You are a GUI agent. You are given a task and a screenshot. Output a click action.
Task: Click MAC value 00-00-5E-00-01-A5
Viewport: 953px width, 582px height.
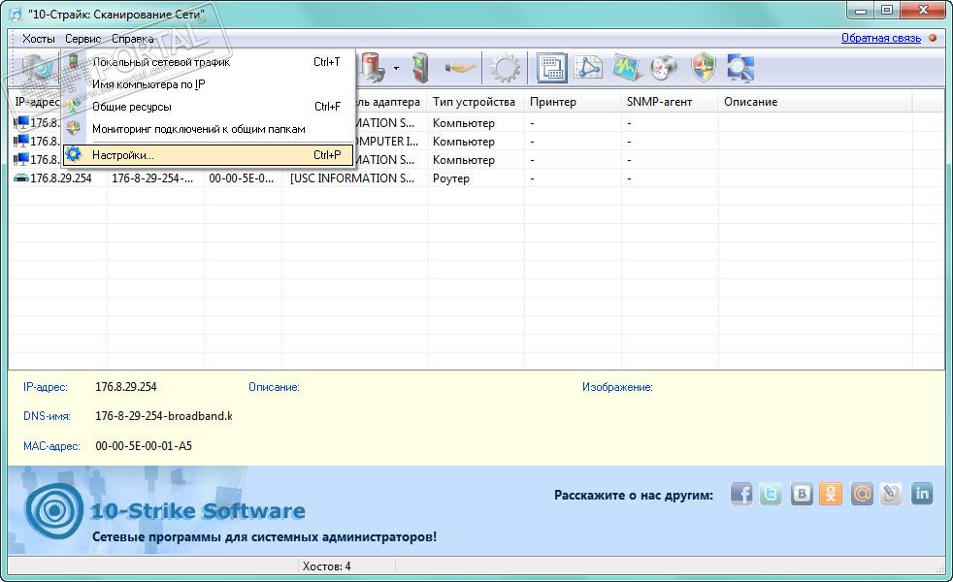point(144,446)
